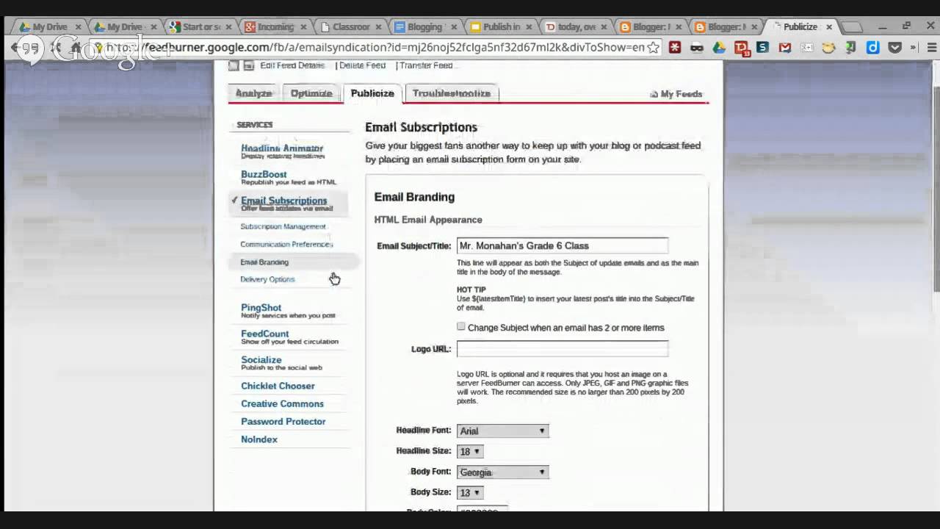Close the Publicize browser tab
The width and height of the screenshot is (940, 529).
coord(829,26)
